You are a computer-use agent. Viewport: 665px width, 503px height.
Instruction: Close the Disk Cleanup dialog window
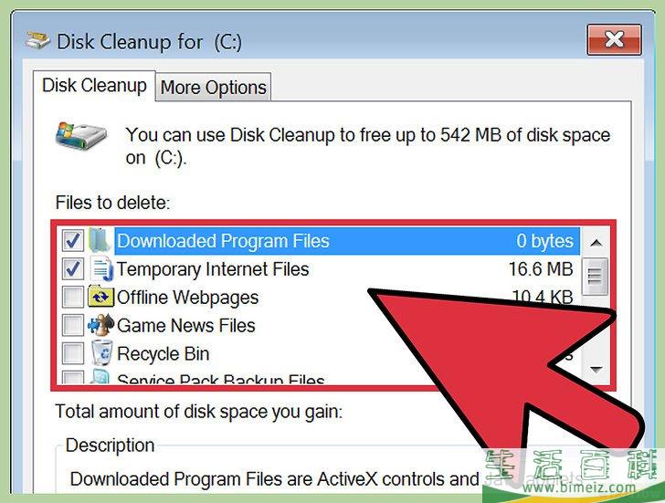point(614,40)
